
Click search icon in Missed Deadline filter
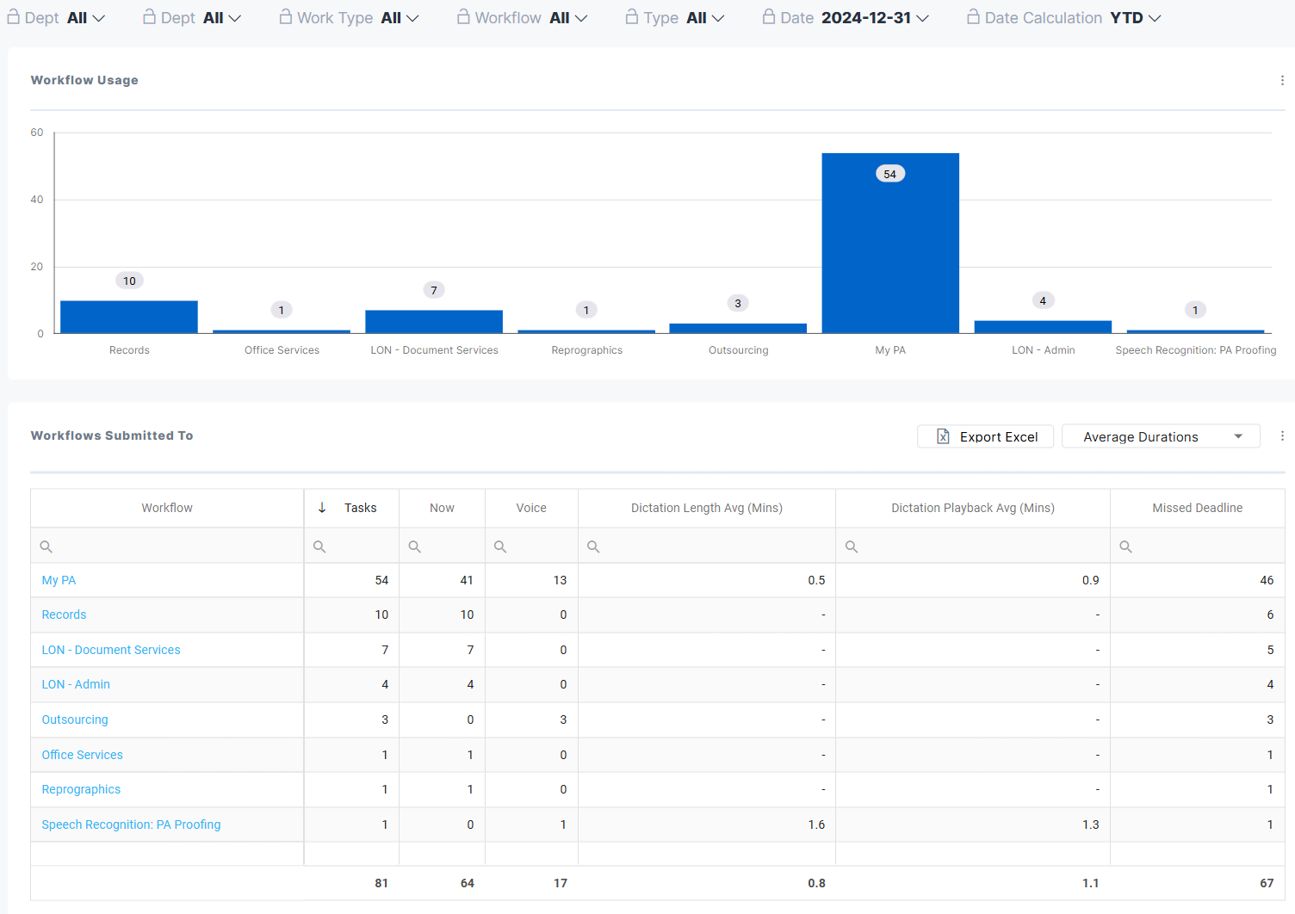(x=1125, y=547)
